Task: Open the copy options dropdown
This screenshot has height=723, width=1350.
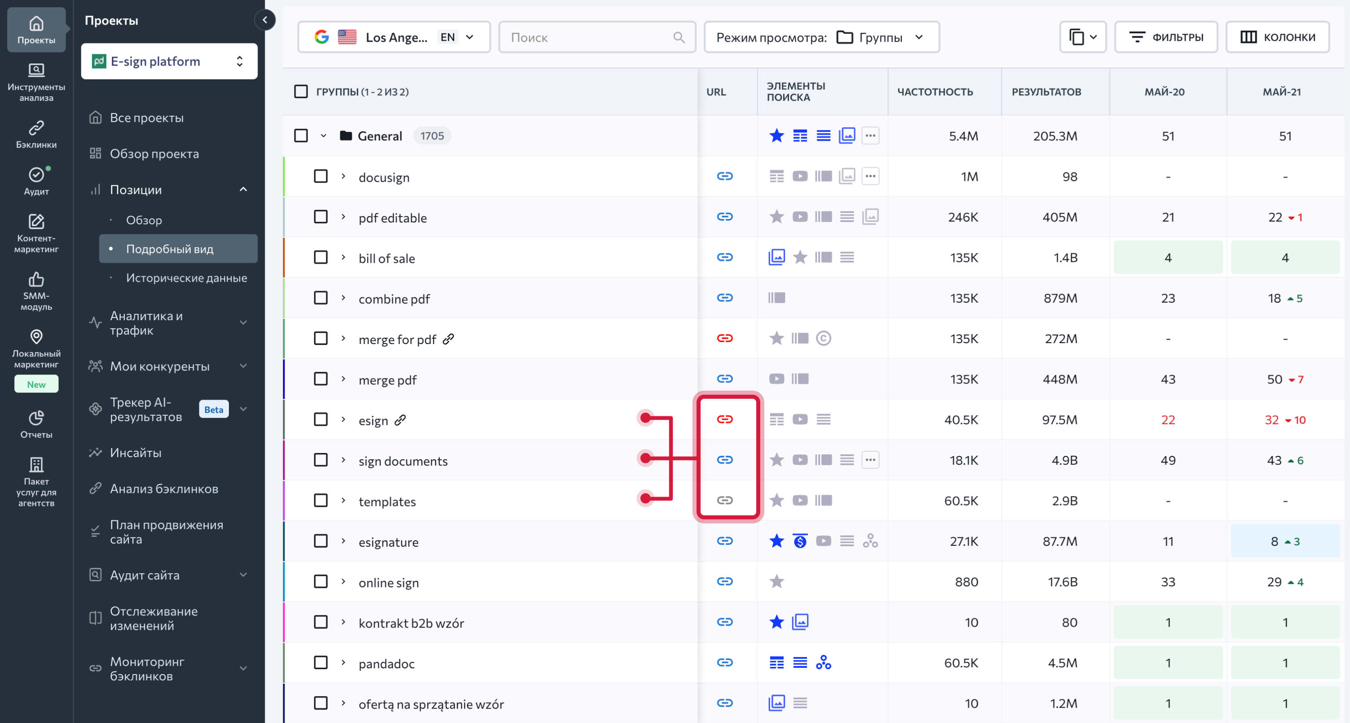Action: [1083, 37]
